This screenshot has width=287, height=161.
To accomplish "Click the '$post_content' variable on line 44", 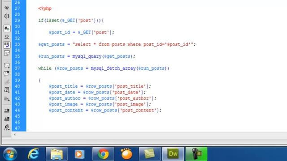I will (x=66, y=110).
